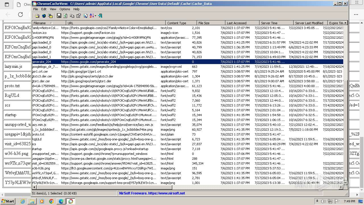Open the selected cache file icon

tap(37, 16)
